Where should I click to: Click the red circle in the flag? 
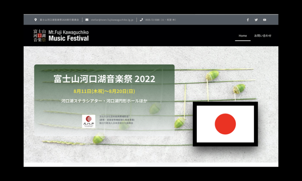pos(225,124)
